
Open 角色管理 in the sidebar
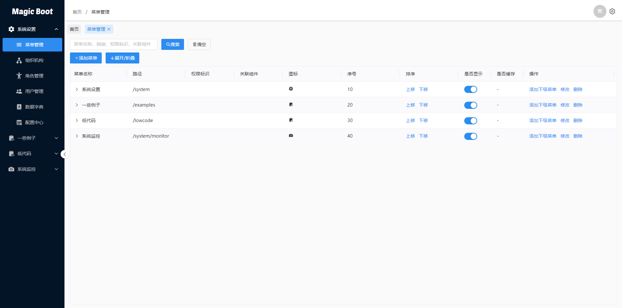32,76
